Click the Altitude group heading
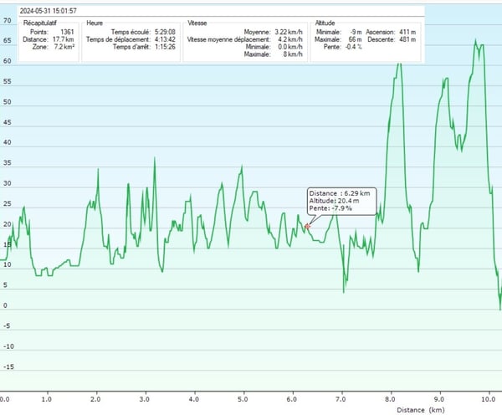The image size is (502, 415). pos(325,23)
